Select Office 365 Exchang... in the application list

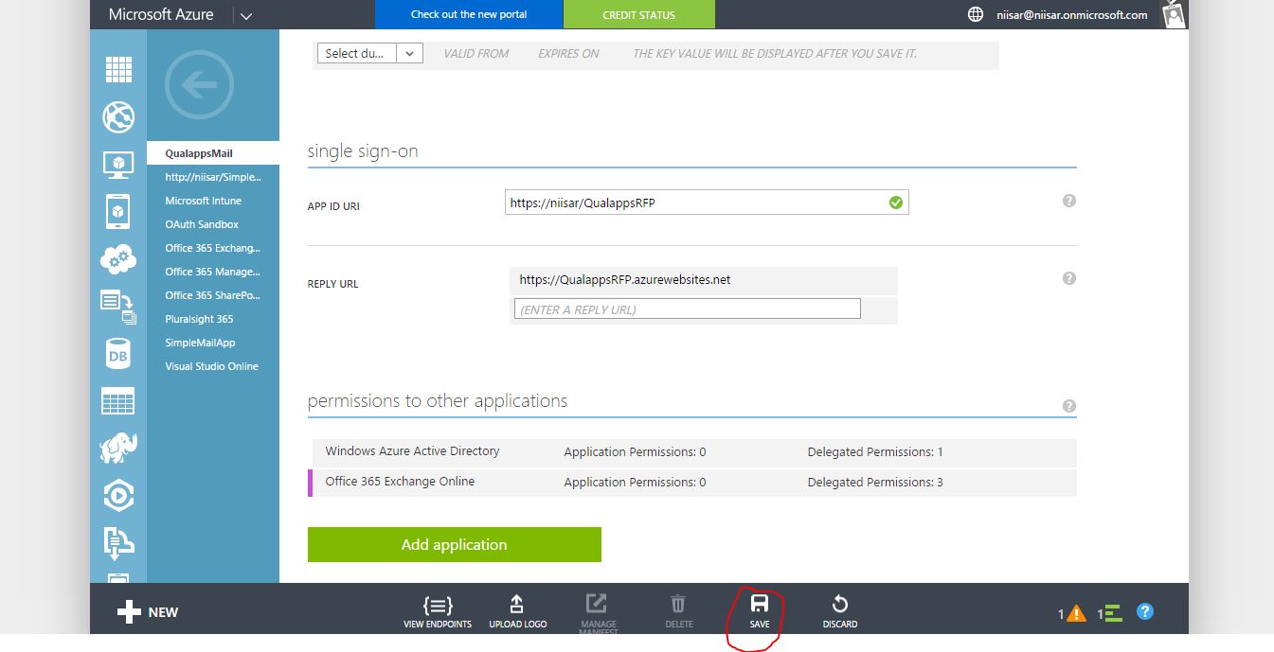213,248
